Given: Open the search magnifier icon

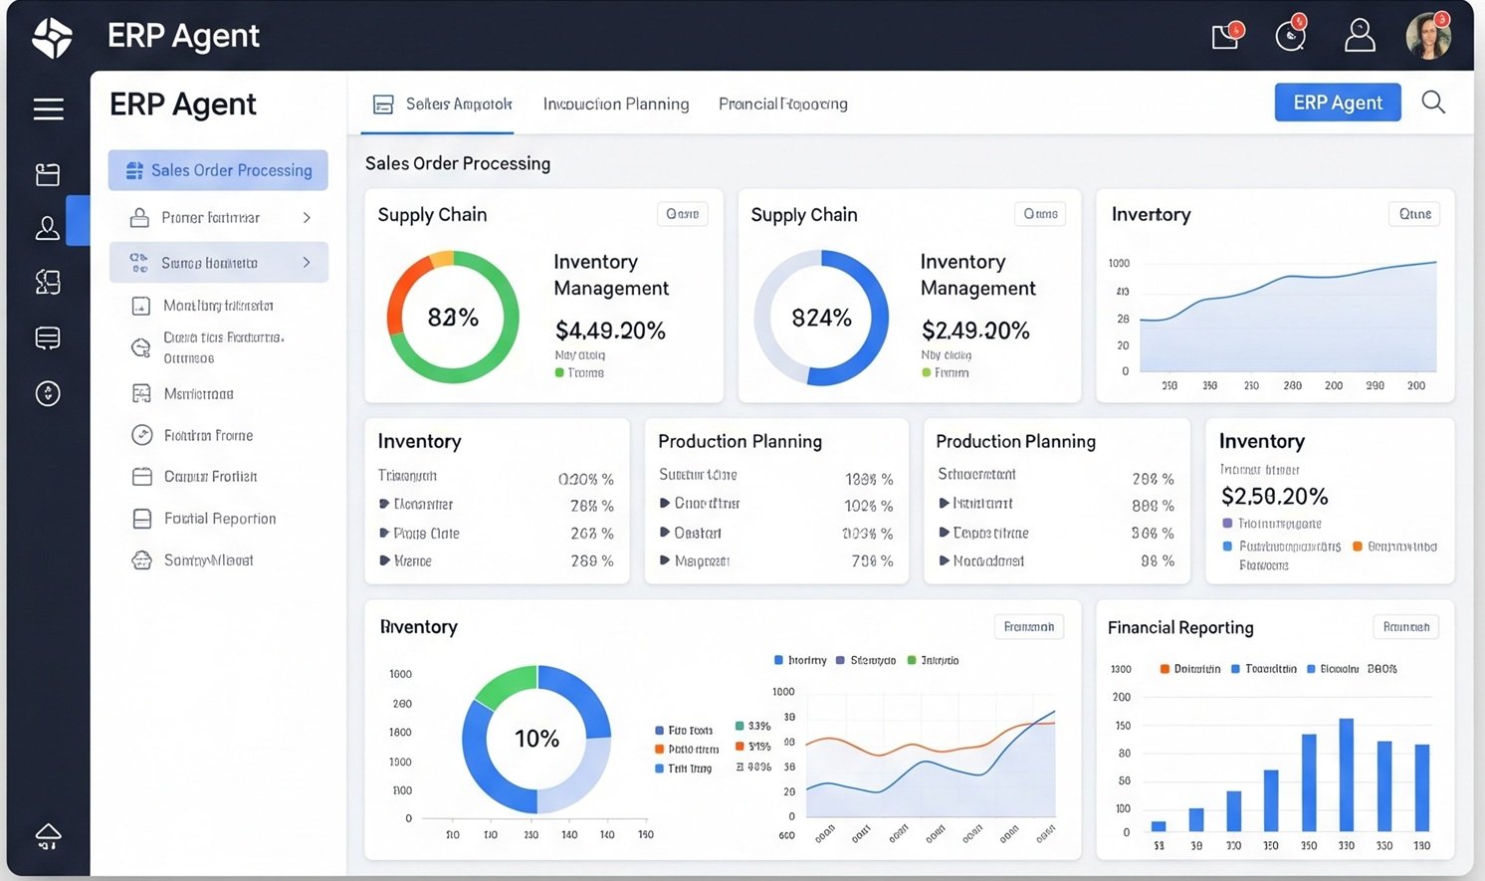Looking at the screenshot, I should (1433, 103).
